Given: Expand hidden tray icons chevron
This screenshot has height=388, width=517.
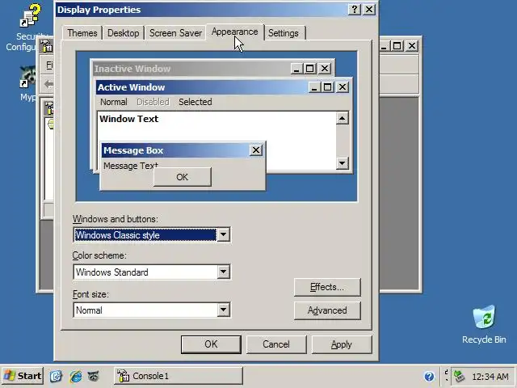Looking at the screenshot, I should pos(446,376).
